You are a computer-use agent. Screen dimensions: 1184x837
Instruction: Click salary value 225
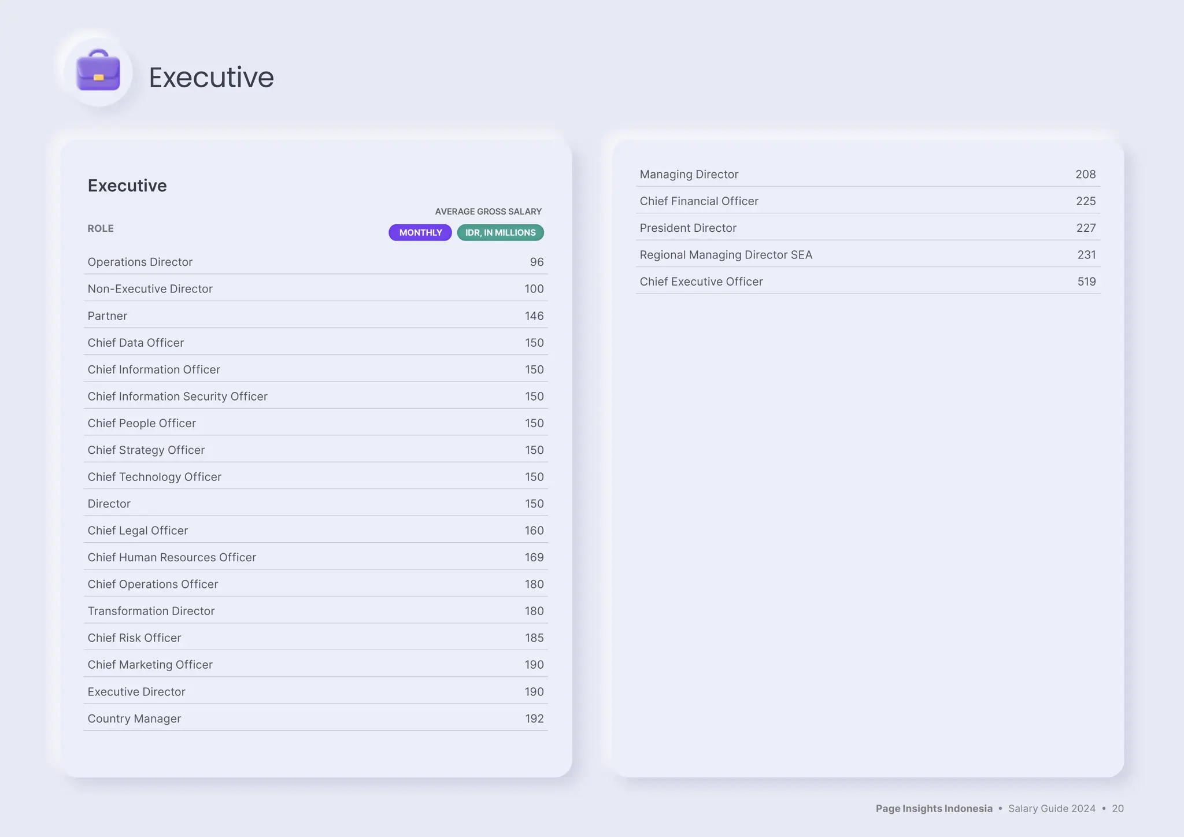pyautogui.click(x=1086, y=201)
